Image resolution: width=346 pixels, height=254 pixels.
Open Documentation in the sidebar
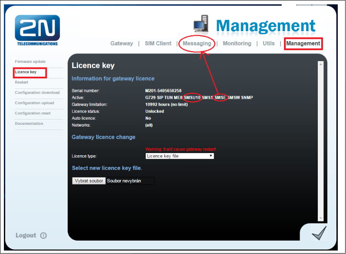click(29, 124)
